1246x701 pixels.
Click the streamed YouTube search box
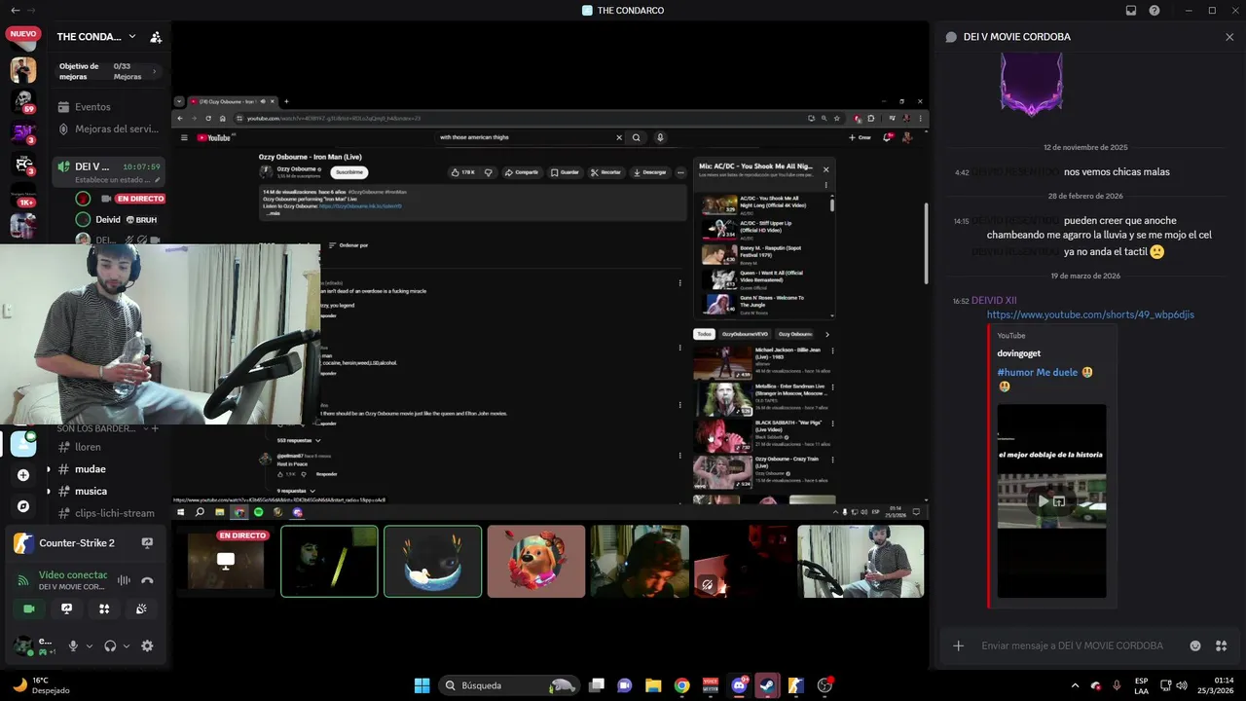[x=526, y=137]
